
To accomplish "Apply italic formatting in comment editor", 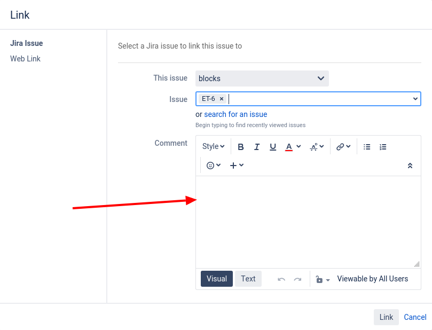I will pyautogui.click(x=257, y=147).
